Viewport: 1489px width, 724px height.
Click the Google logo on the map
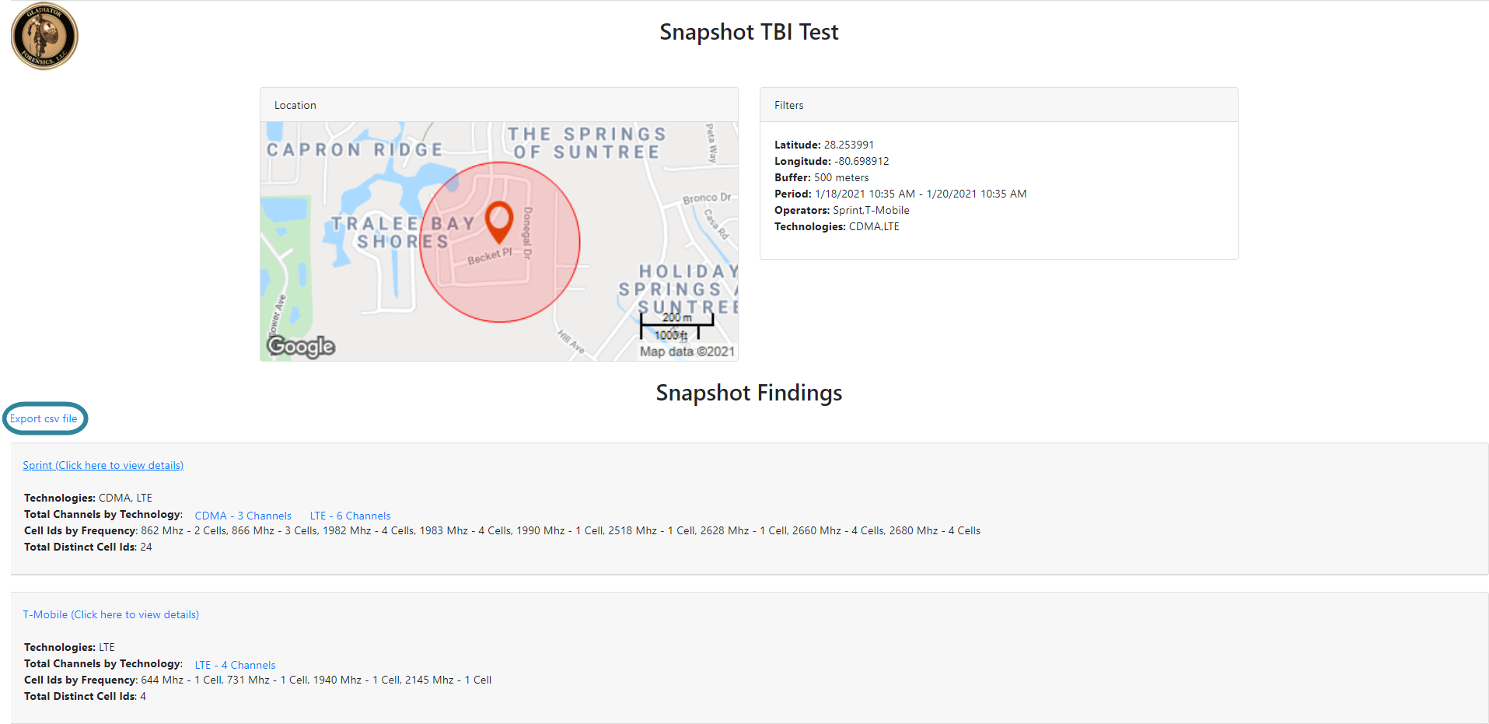click(x=301, y=346)
